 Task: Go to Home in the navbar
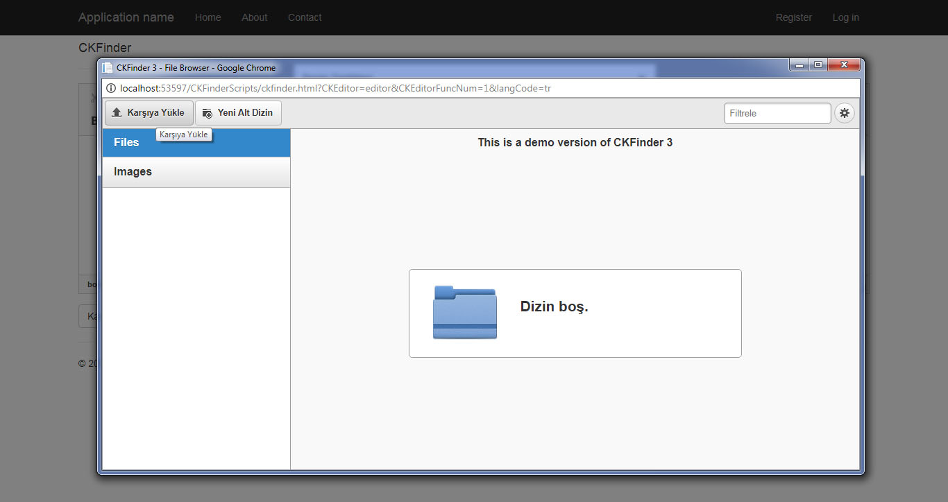tap(208, 17)
